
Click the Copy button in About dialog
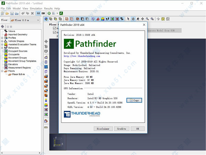(x=134, y=100)
